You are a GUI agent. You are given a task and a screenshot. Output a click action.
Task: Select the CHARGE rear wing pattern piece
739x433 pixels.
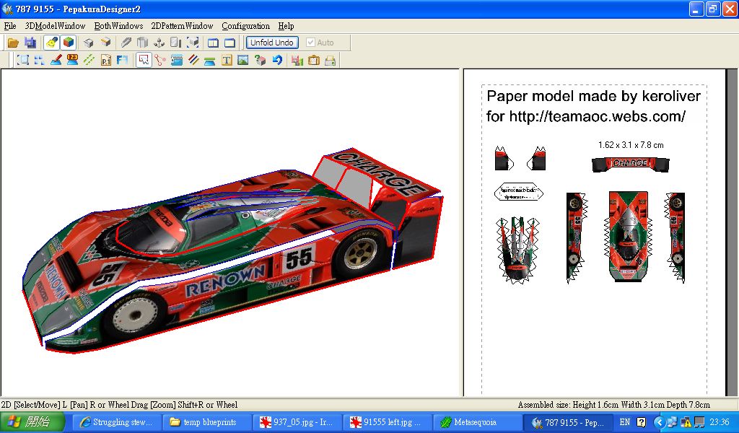(x=631, y=164)
